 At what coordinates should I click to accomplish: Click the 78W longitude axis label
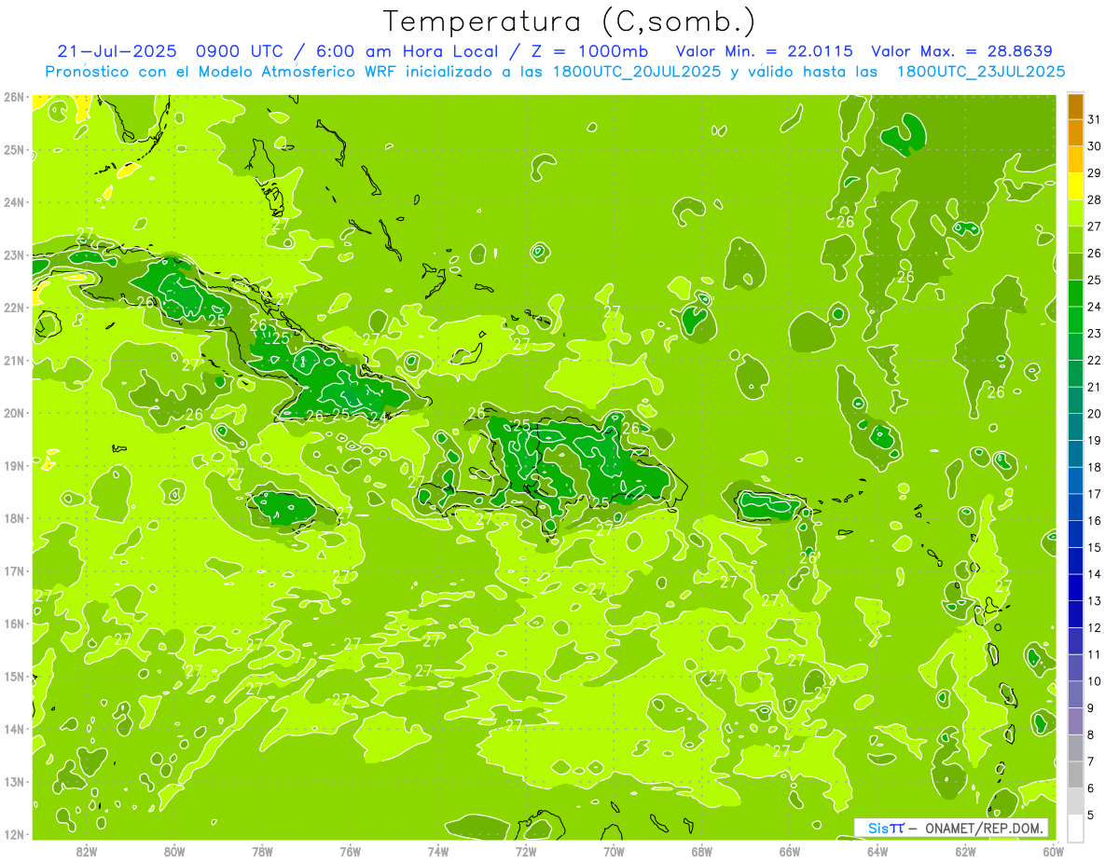tap(262, 851)
